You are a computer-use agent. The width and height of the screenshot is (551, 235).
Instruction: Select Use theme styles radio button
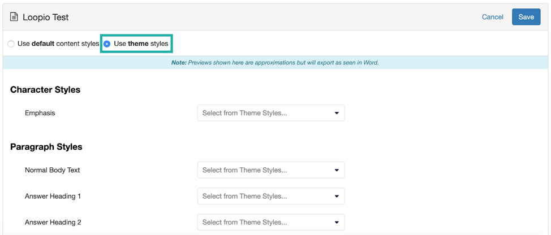[107, 44]
